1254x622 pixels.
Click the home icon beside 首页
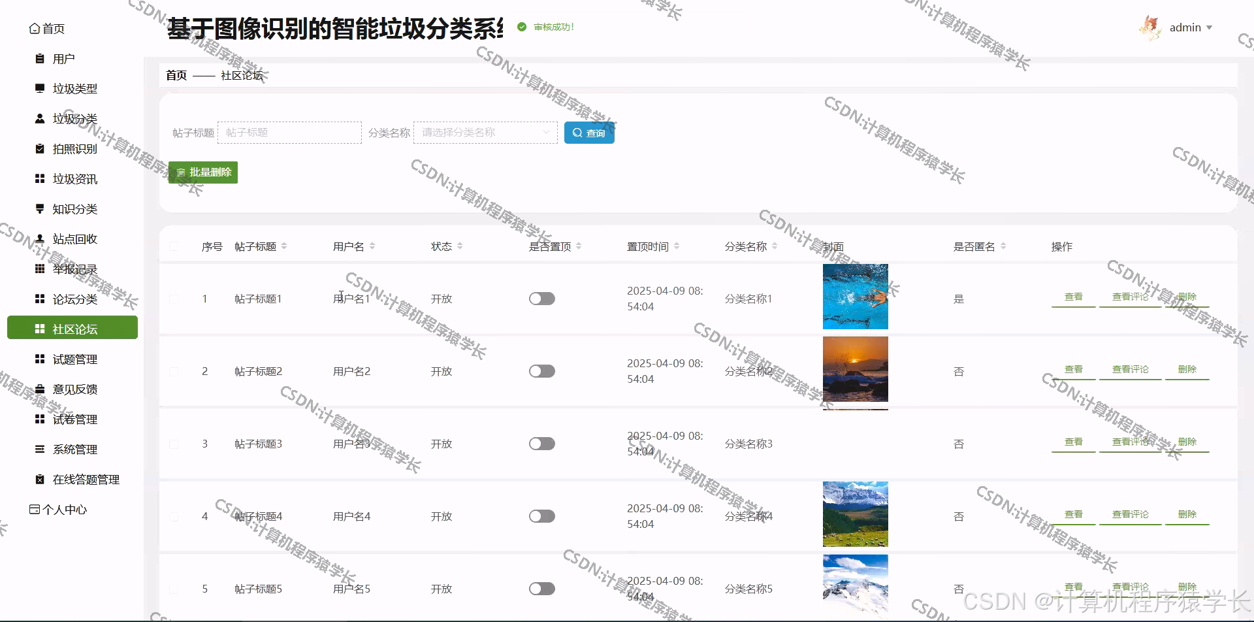coord(35,29)
